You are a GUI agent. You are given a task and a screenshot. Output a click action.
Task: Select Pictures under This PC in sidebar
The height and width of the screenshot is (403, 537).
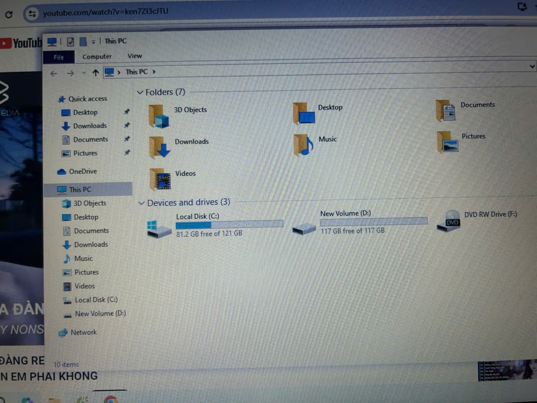86,272
